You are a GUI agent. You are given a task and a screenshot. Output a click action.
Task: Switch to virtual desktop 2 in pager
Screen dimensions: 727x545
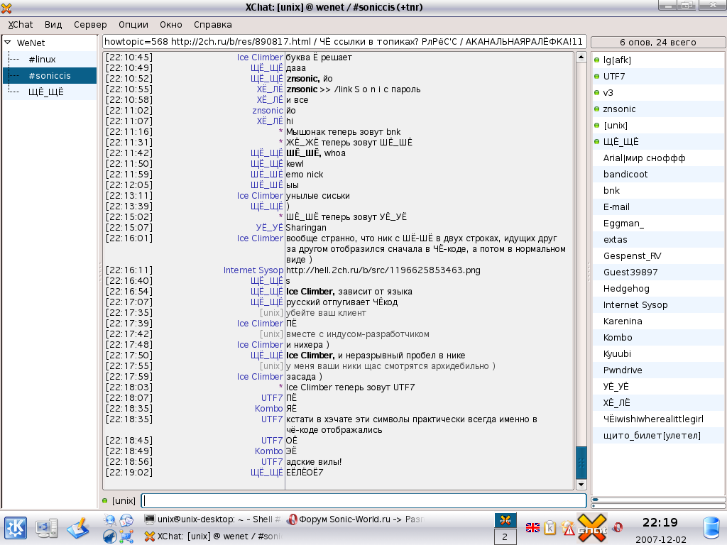(505, 536)
